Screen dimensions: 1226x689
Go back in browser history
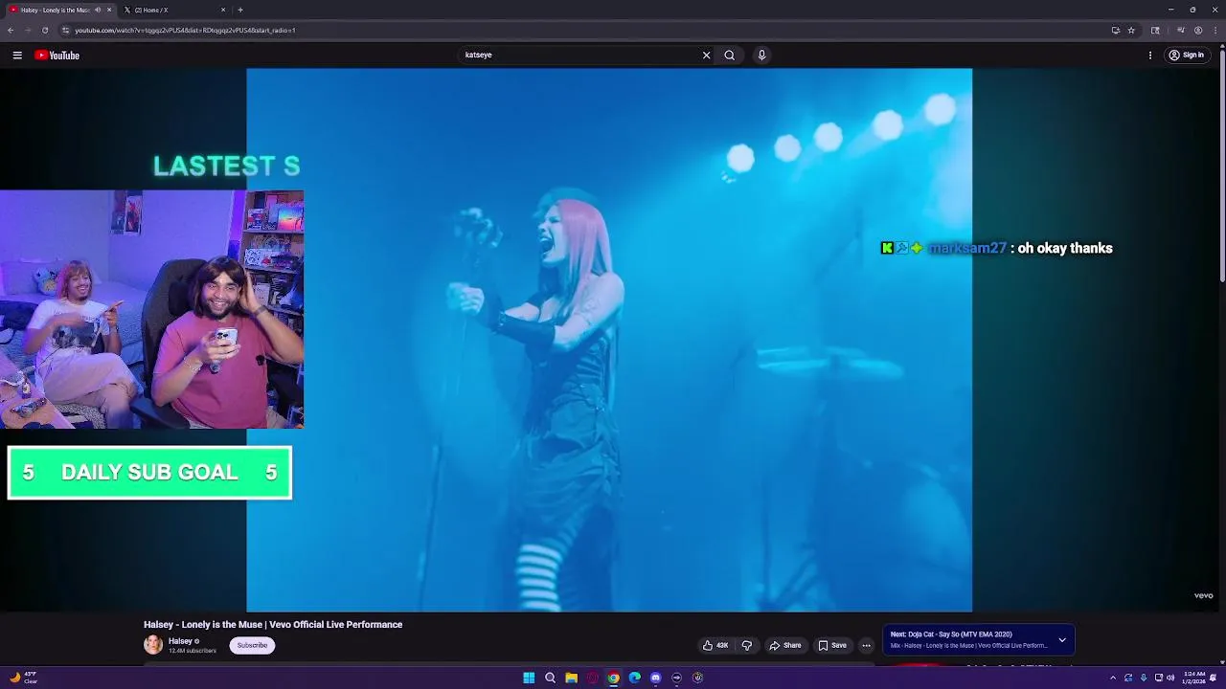pyautogui.click(x=11, y=30)
